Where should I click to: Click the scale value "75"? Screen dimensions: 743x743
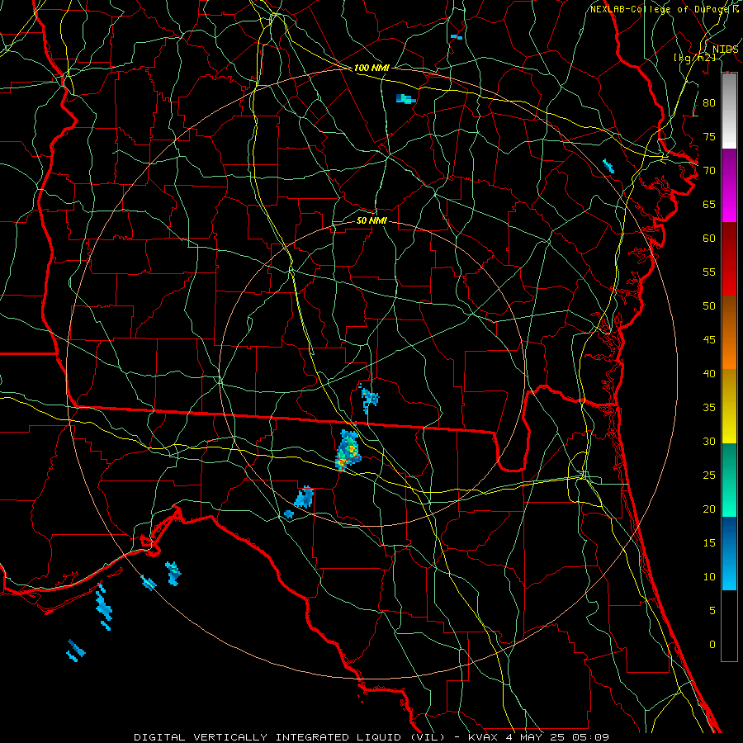click(x=709, y=136)
